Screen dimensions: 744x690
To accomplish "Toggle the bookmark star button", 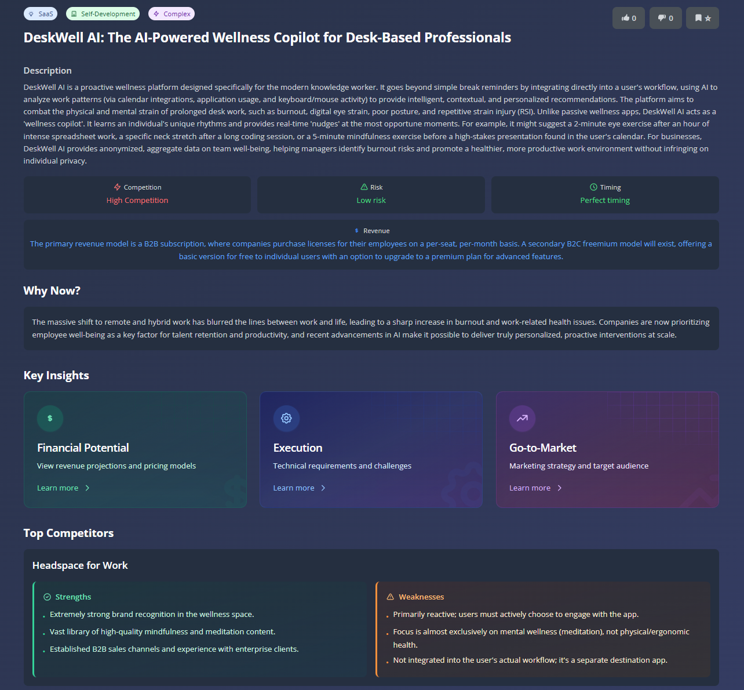I will pos(702,18).
